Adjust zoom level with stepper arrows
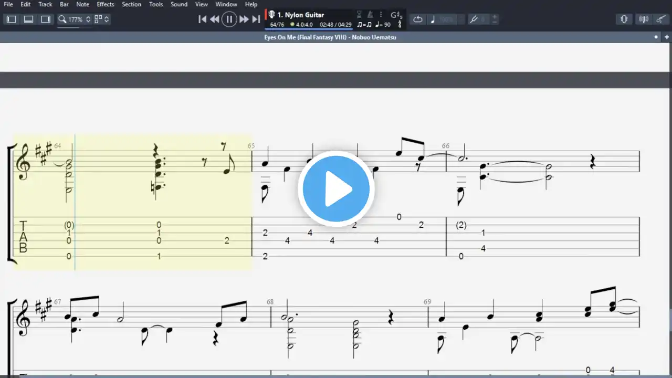Image resolution: width=672 pixels, height=378 pixels. point(88,19)
